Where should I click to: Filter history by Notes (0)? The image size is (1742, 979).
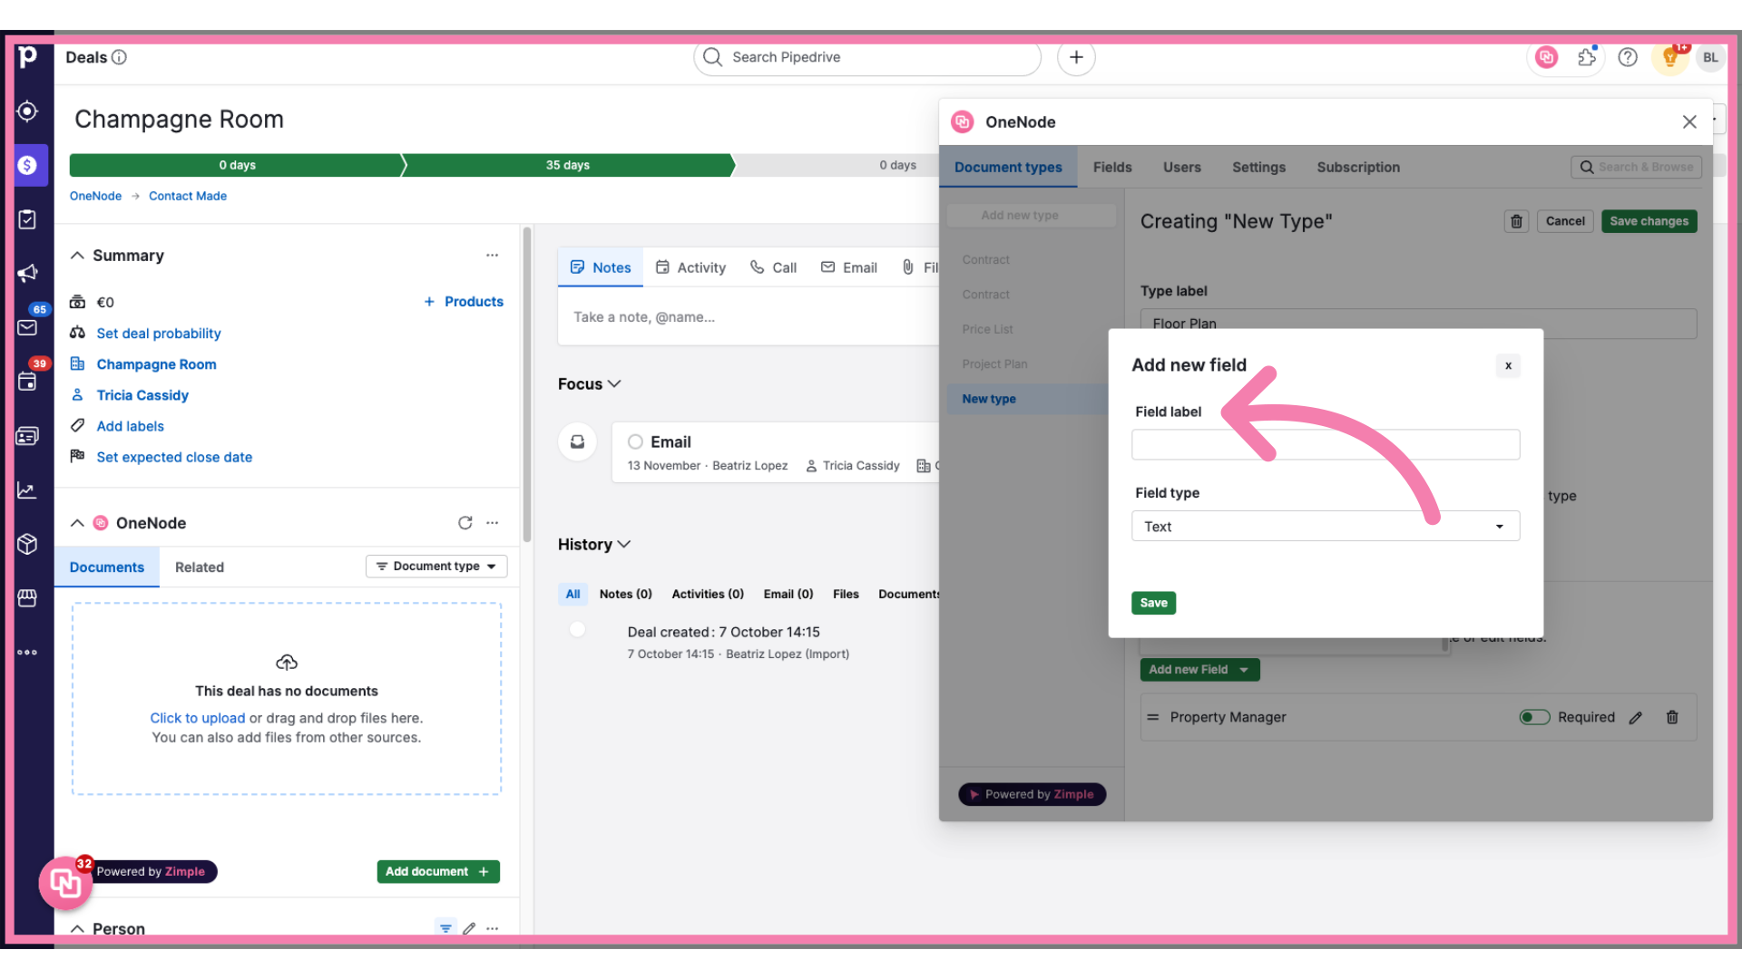[x=625, y=594]
